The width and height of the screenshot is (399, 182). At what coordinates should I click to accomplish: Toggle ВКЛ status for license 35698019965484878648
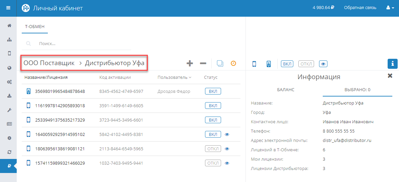[x=213, y=92]
